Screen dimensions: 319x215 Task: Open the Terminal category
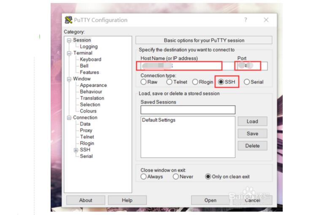click(83, 53)
